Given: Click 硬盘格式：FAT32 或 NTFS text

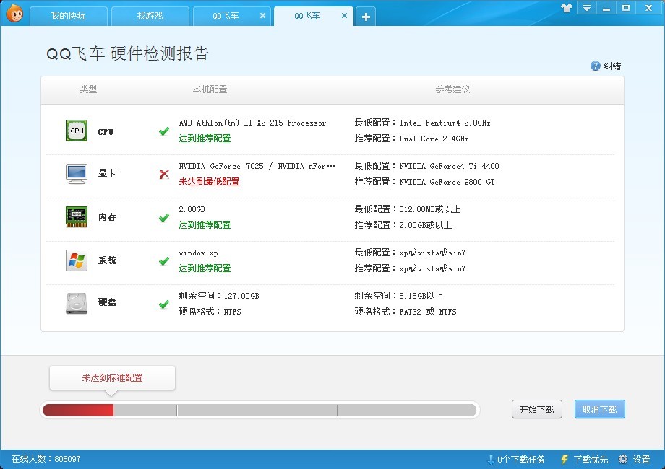Looking at the screenshot, I should pyautogui.click(x=406, y=312).
